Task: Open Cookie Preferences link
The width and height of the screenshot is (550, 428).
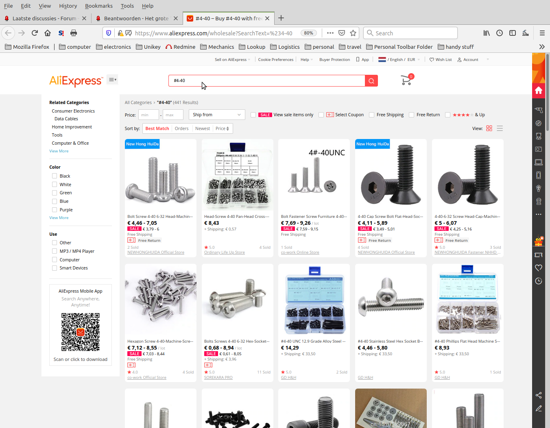Action: 276,60
